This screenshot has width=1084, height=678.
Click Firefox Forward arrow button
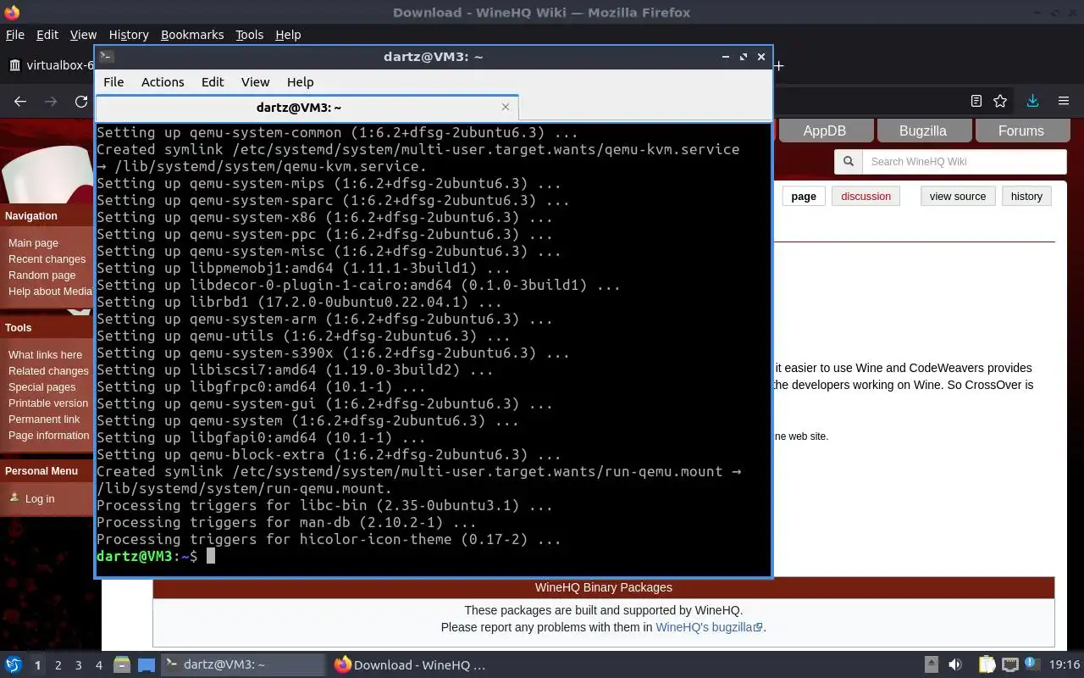point(51,101)
